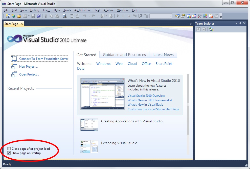This screenshot has height=169, width=250.
Task: Click the Cut scissors icon
Action: click(x=46, y=16)
